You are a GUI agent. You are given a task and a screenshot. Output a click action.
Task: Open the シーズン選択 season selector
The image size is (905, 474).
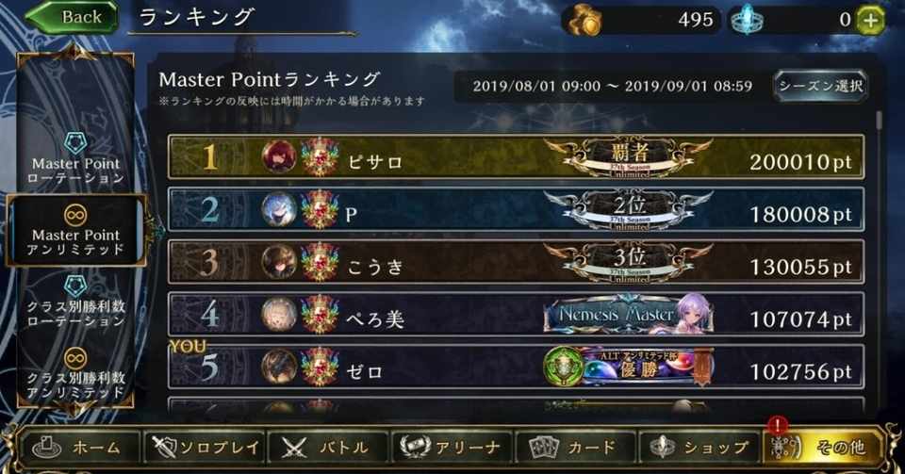(x=820, y=87)
